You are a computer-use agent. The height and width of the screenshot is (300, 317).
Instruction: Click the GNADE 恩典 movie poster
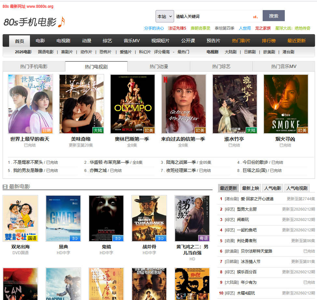tap(63, 218)
